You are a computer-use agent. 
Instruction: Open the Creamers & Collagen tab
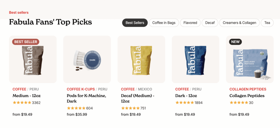point(240,23)
